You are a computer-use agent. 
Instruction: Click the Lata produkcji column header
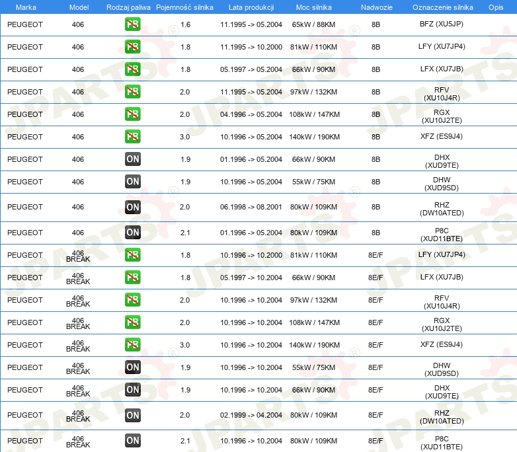[x=251, y=7]
